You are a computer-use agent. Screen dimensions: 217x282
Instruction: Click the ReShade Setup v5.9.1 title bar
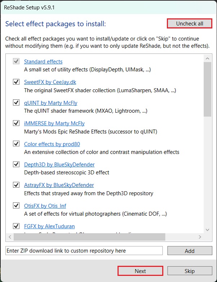click(108, 8)
